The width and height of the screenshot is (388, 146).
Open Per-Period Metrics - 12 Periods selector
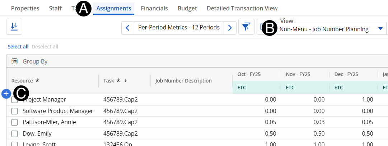179,28
